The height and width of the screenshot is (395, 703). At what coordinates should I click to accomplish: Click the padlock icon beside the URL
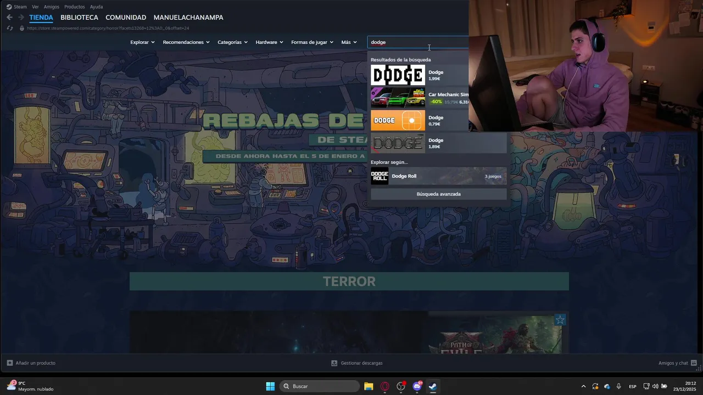point(22,28)
